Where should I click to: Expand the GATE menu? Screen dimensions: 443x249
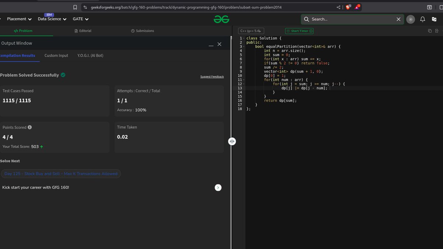click(81, 19)
